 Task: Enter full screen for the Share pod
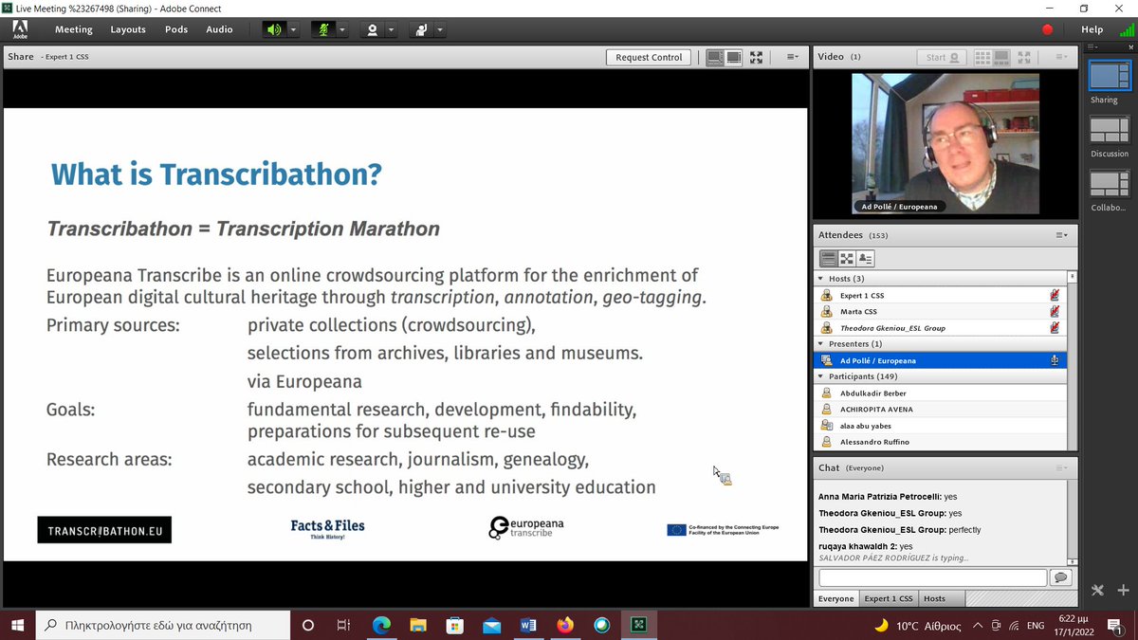coord(756,57)
